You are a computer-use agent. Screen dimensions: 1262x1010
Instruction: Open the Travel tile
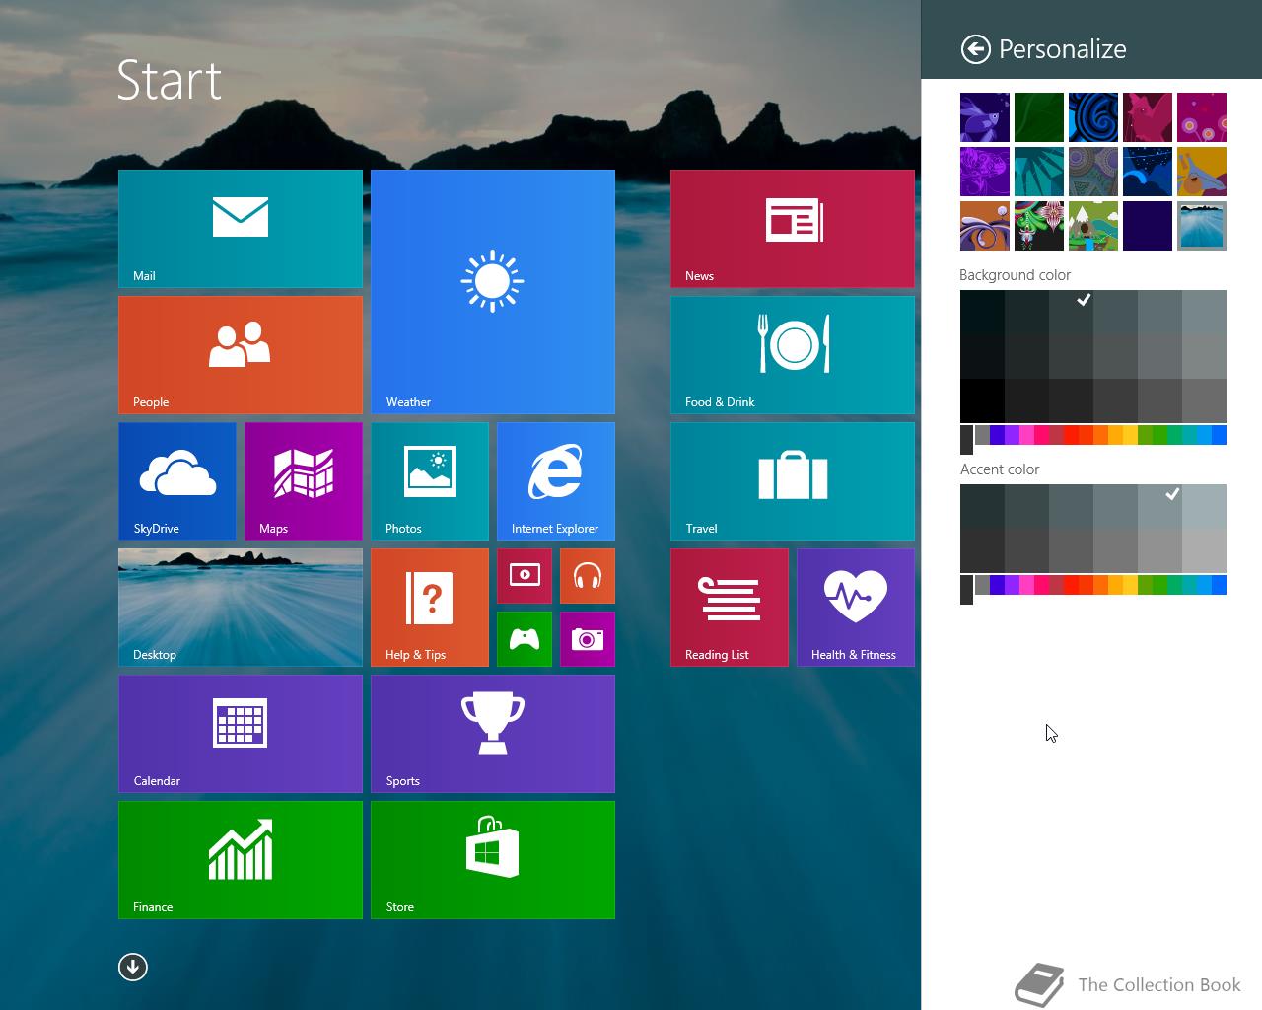pyautogui.click(x=793, y=481)
